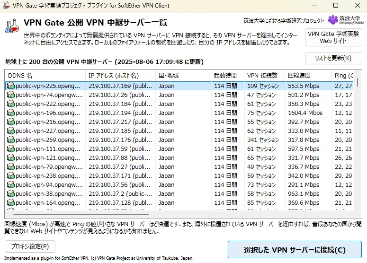Click server icon for public-vpn-74
The image size is (367, 263).
click(x=11, y=95)
